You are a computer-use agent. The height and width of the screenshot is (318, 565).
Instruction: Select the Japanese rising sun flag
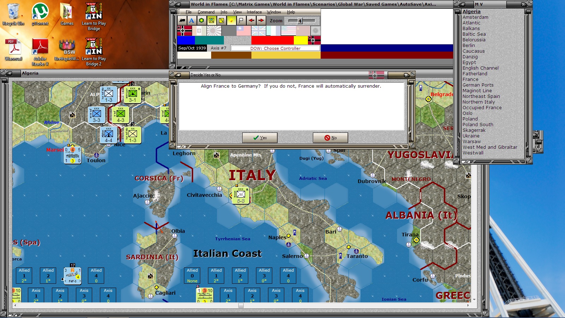214,31
